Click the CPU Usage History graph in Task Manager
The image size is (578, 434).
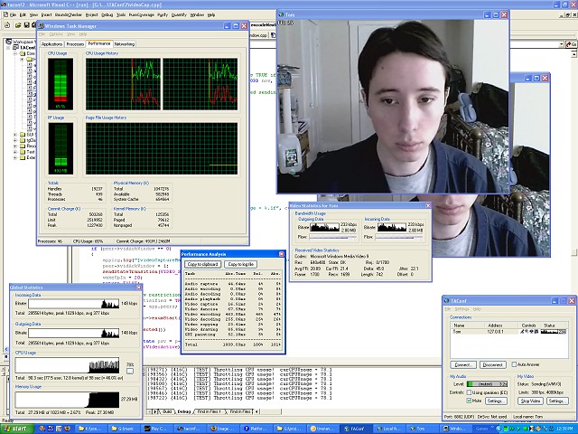tap(162, 84)
